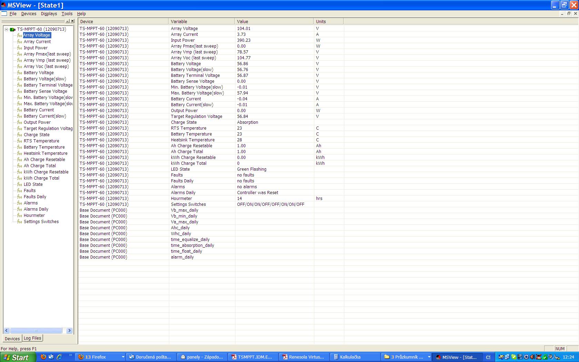This screenshot has width=579, height=362.
Task: Click the function icon beside RTS Temperature
Action: coord(20,141)
